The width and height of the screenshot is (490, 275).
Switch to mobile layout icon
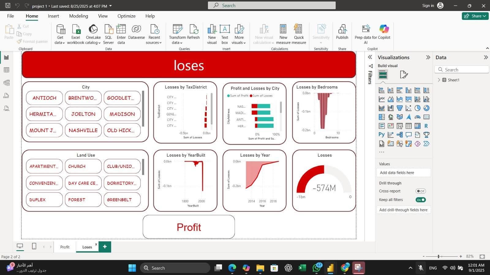(34, 246)
